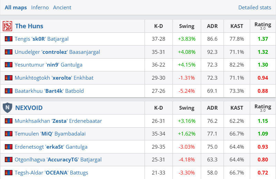Image resolution: width=276 pixels, height=179 pixels.
Task: Open player nin9's profile link
Action: pyautogui.click(x=48, y=65)
